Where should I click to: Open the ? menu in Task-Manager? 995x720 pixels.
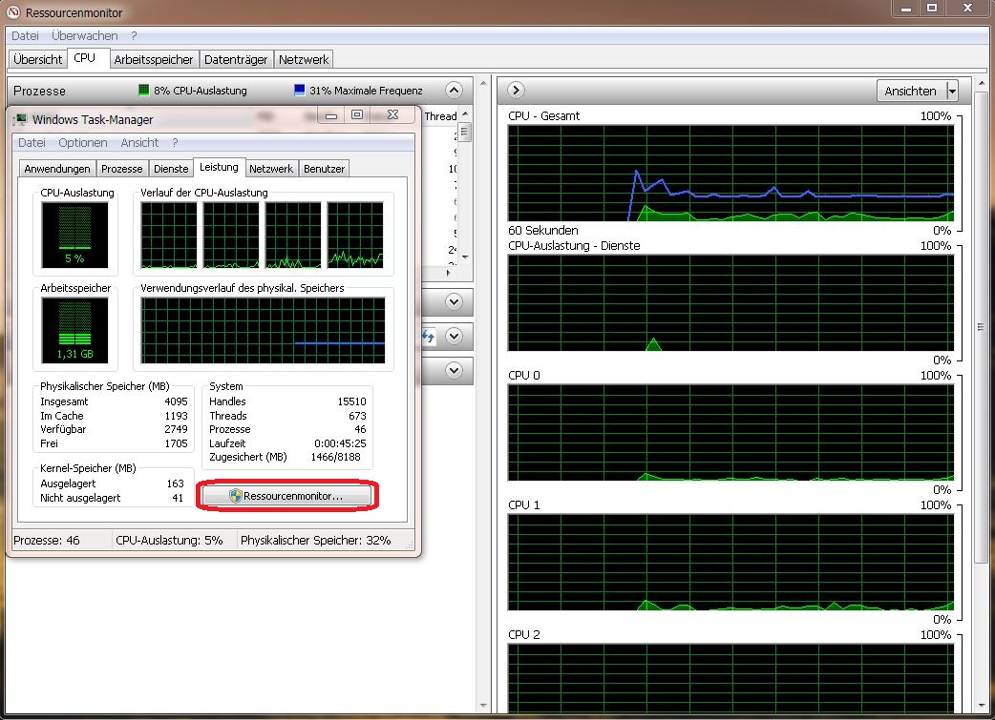point(175,143)
